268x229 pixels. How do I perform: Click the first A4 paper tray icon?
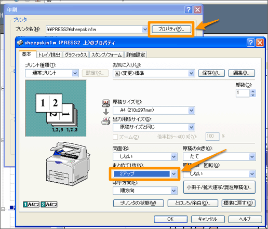pos(31,205)
